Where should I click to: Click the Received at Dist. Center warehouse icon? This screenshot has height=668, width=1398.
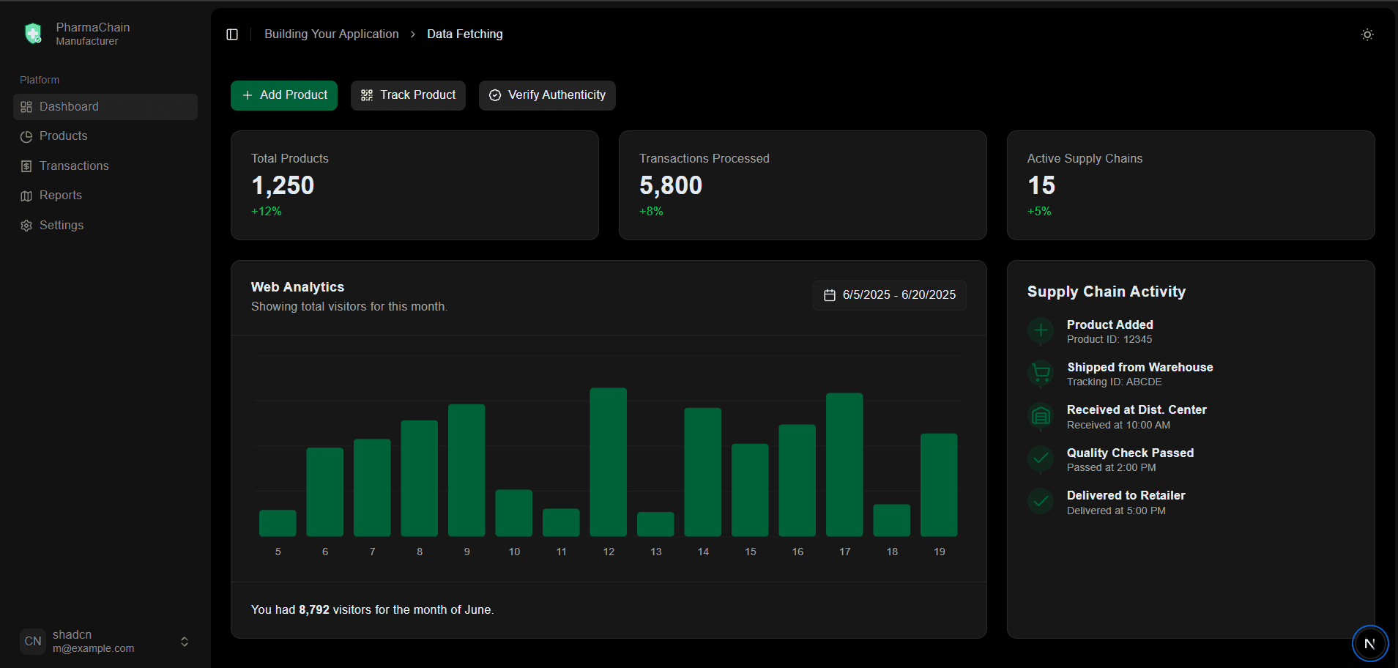(1040, 417)
